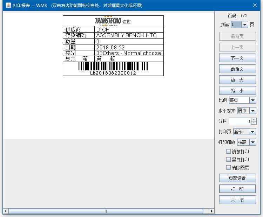Click the horizontal scrollbar thumb
Image resolution: width=263 pixels, height=217 pixels.
[106, 211]
